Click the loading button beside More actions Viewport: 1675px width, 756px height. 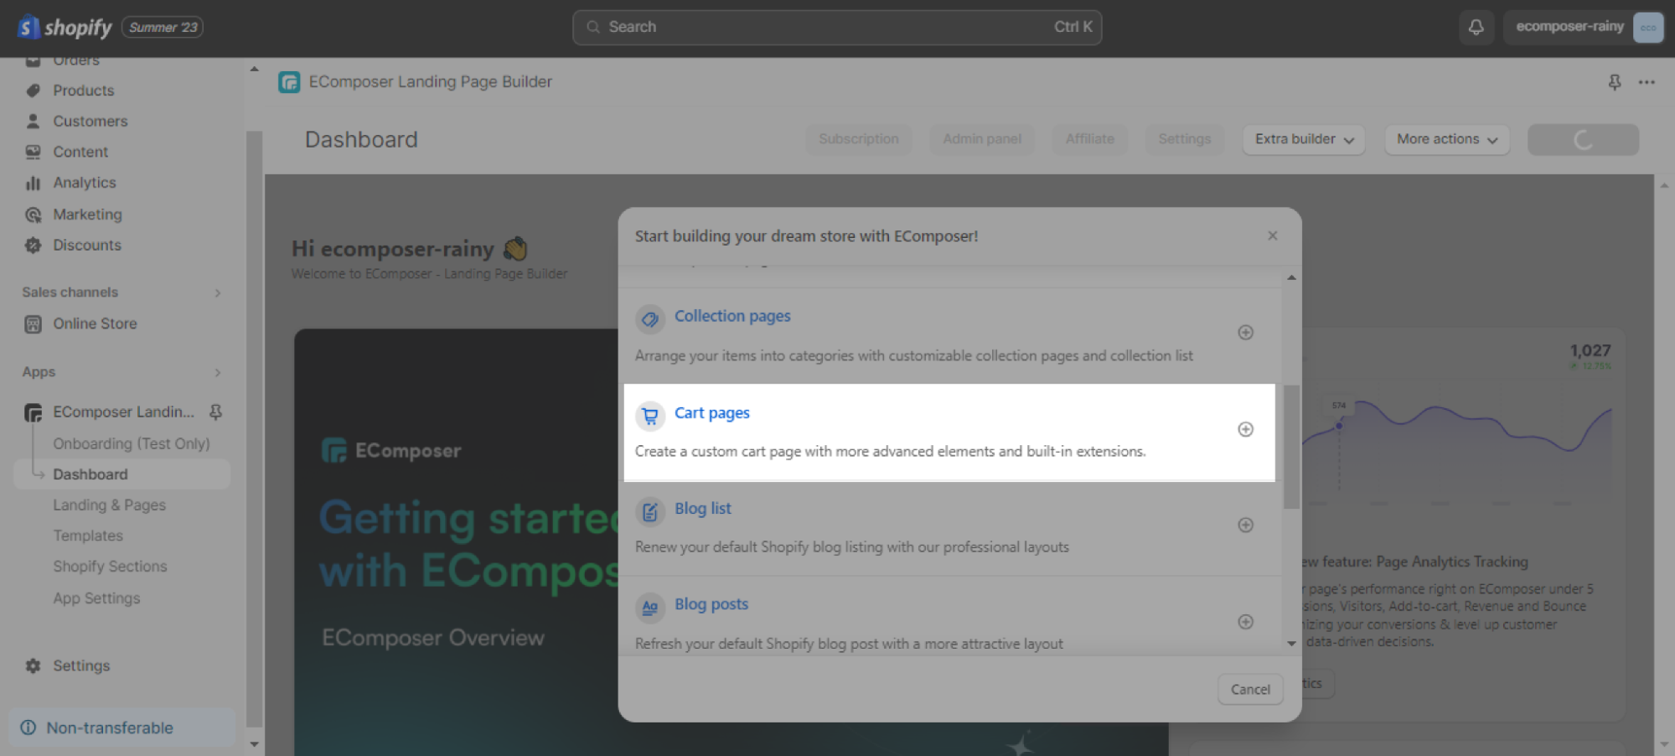[x=1583, y=139]
